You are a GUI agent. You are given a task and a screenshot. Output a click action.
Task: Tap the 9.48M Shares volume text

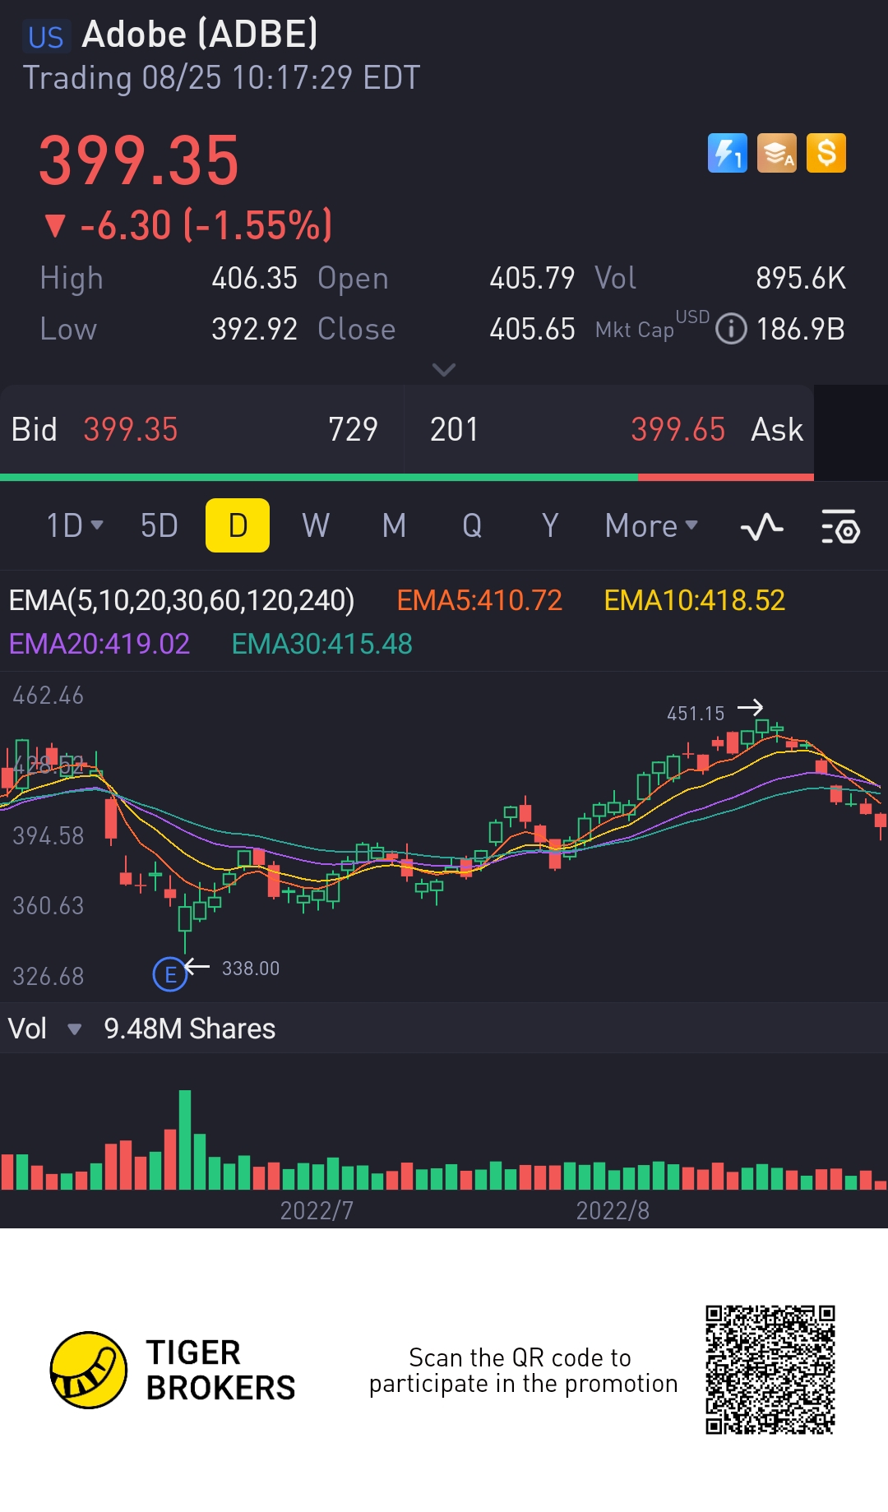pyautogui.click(x=190, y=1029)
